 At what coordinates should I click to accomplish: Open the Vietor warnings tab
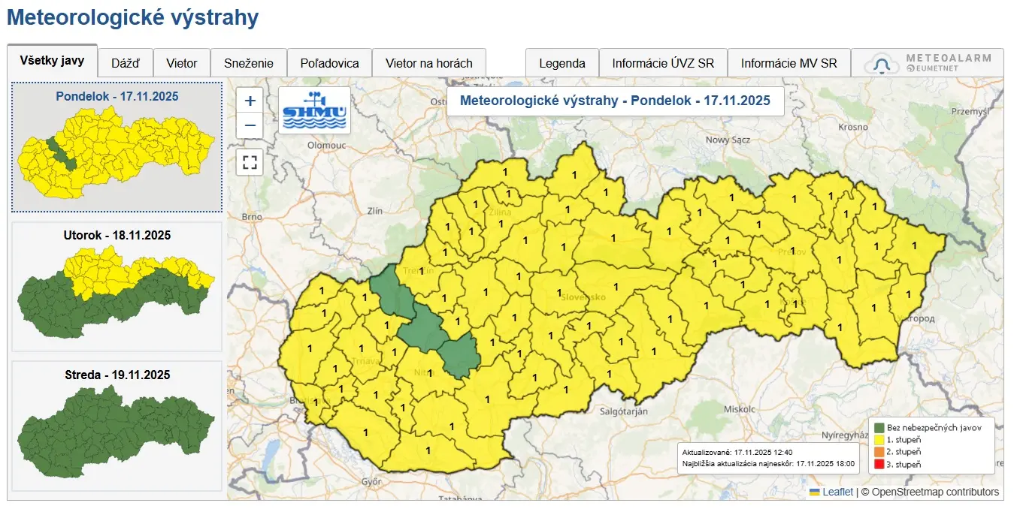(x=182, y=63)
